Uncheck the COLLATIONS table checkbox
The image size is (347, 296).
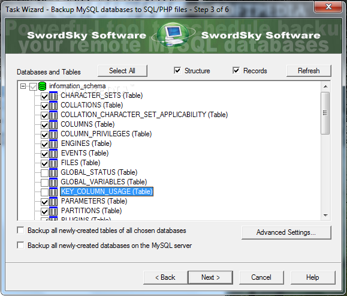(x=44, y=106)
